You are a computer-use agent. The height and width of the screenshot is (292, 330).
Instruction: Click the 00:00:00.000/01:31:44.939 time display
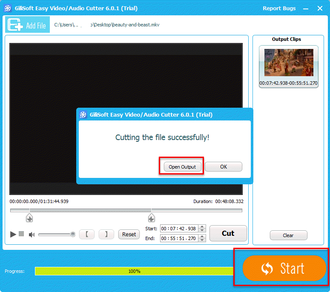coord(39,201)
